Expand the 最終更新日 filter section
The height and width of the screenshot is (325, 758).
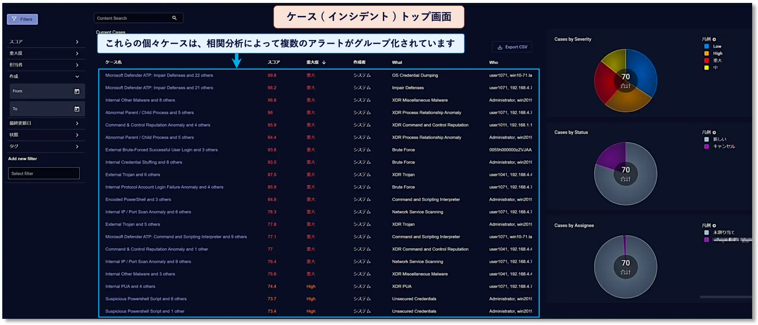77,123
